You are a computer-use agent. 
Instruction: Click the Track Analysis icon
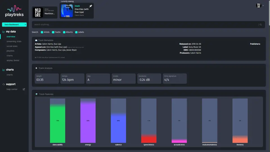(x=36, y=68)
